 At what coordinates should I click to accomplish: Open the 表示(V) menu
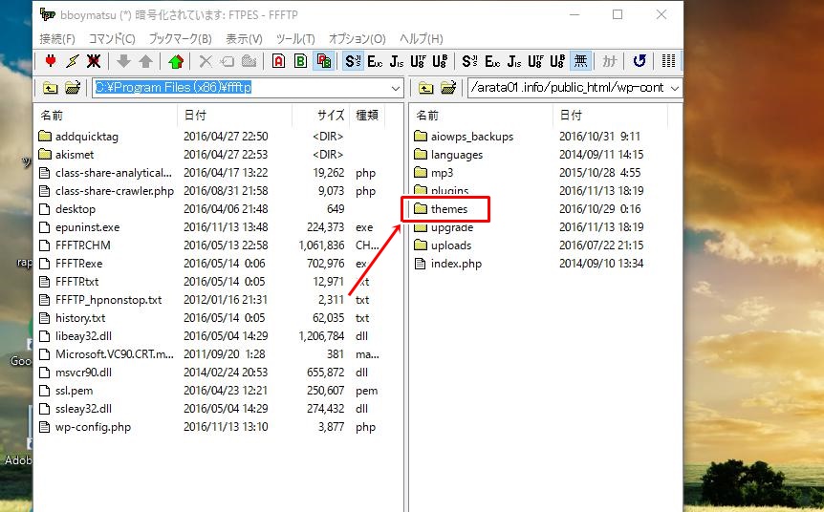tap(245, 39)
